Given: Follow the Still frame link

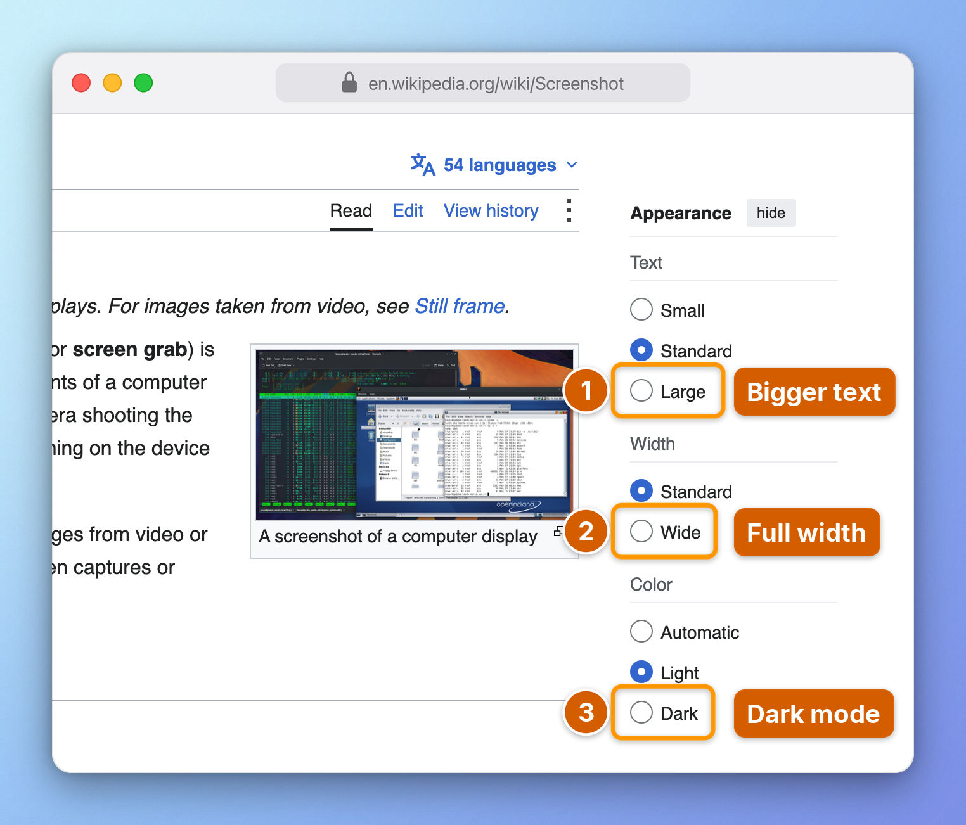Looking at the screenshot, I should (460, 307).
